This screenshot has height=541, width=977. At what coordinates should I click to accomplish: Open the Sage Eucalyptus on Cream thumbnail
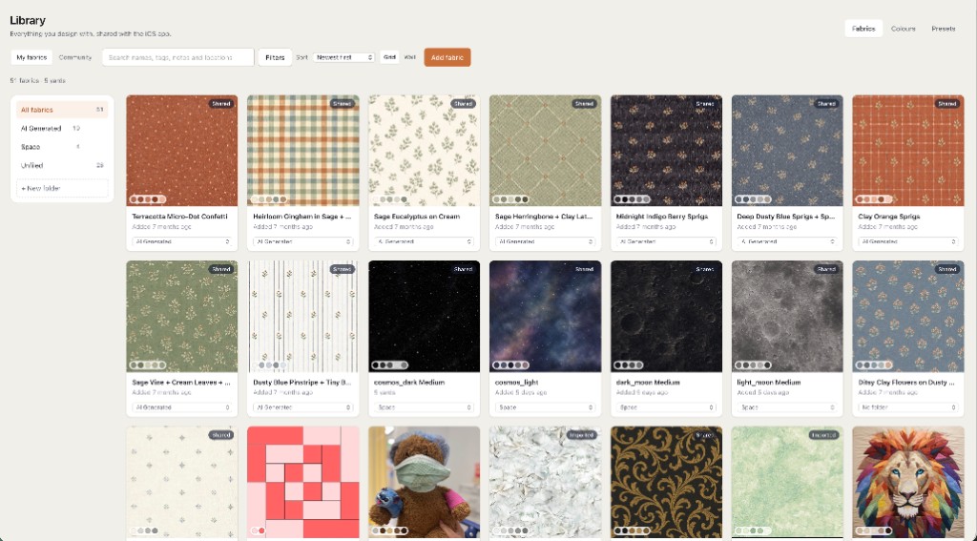click(x=425, y=150)
